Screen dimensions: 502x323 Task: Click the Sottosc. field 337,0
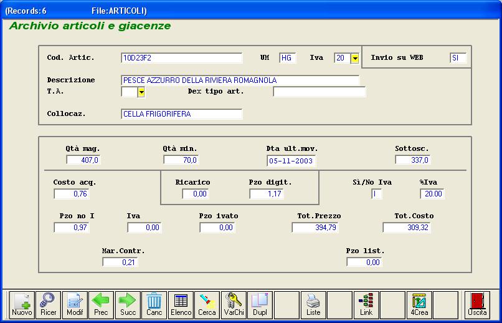point(413,160)
